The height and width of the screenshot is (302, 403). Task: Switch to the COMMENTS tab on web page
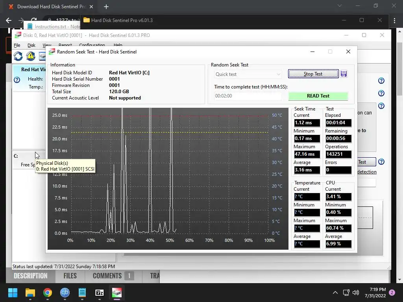[x=113, y=276]
